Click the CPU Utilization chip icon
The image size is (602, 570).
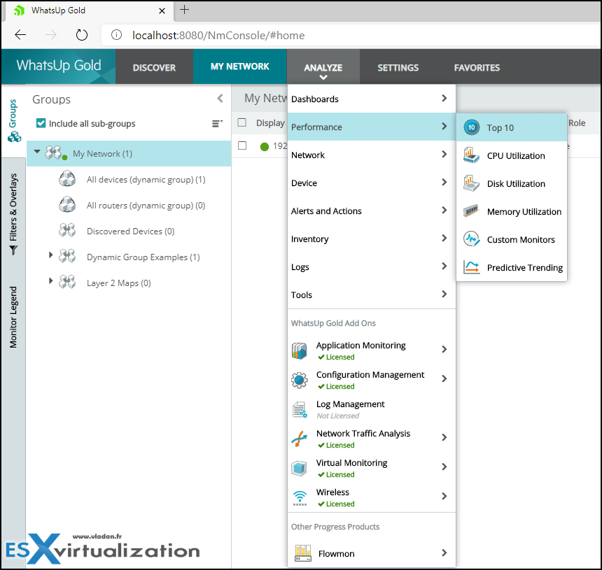click(472, 155)
